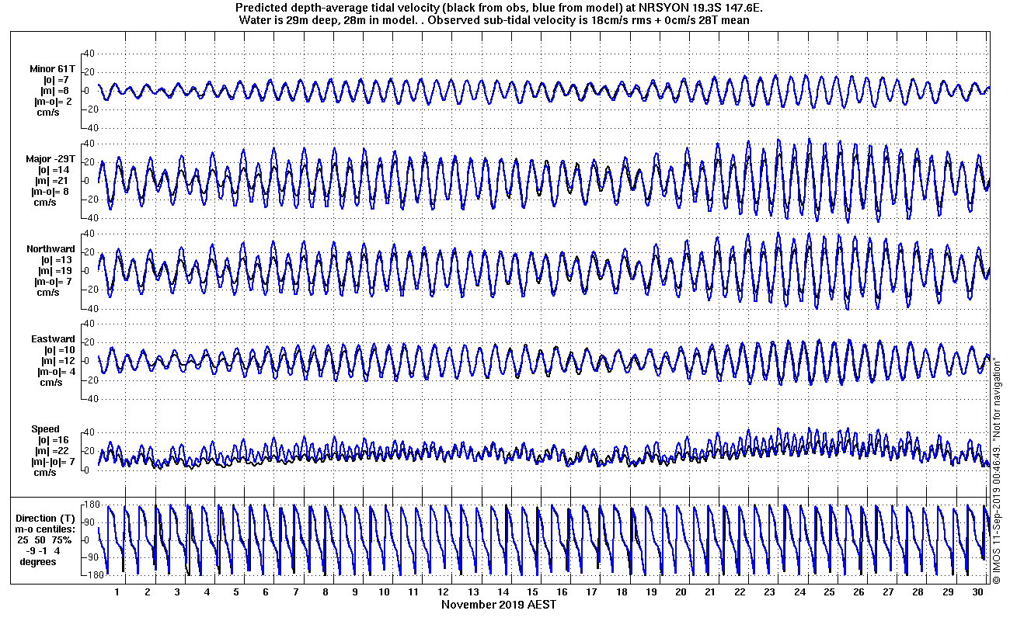Click the 'm-o centiles:' label
The image size is (1010, 621).
pos(47,529)
